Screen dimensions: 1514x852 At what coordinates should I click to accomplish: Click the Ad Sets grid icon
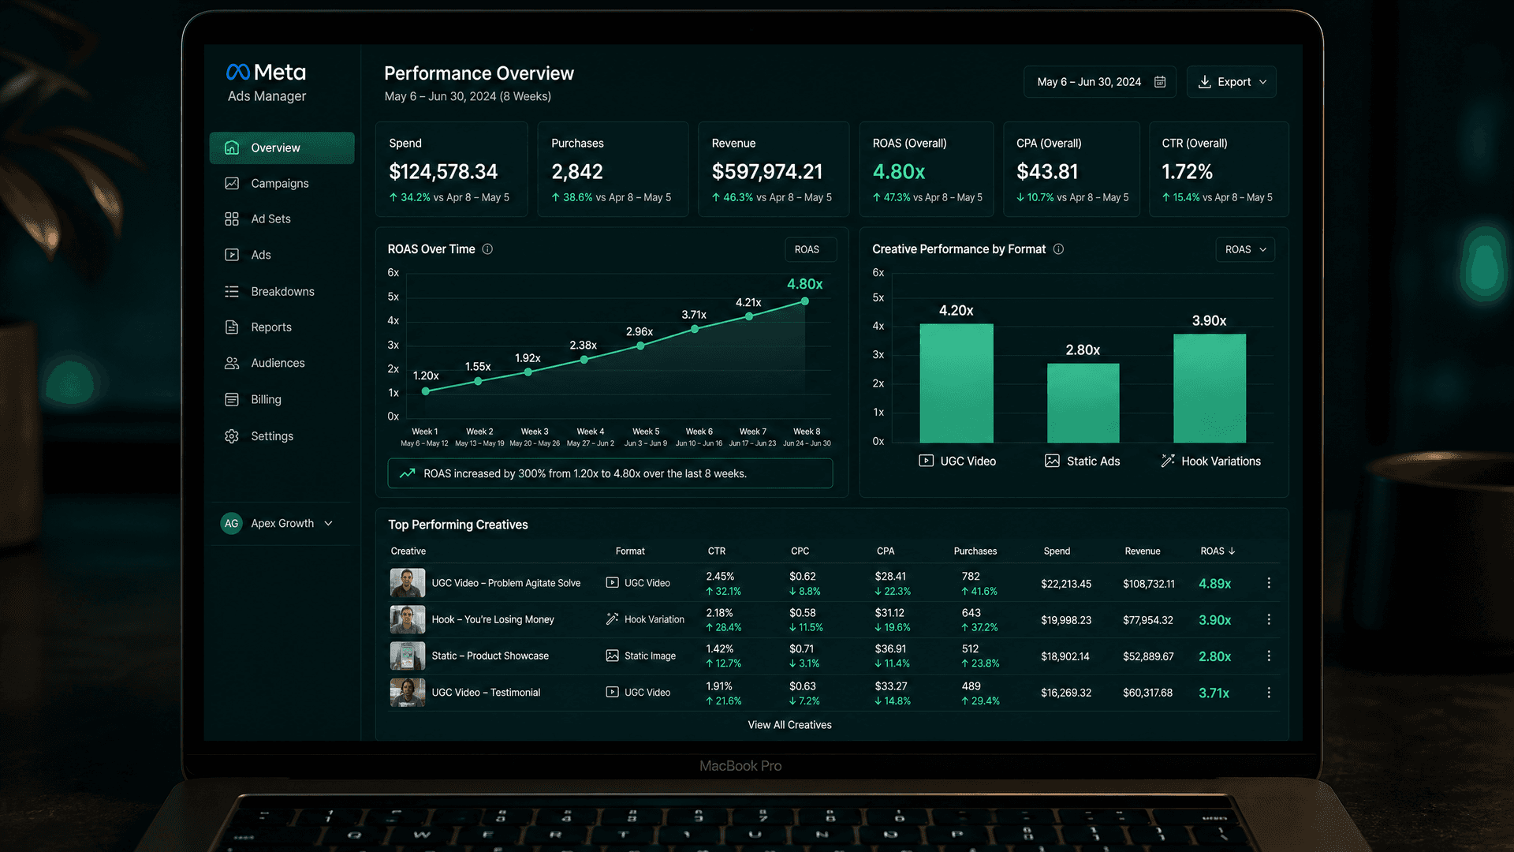click(232, 219)
